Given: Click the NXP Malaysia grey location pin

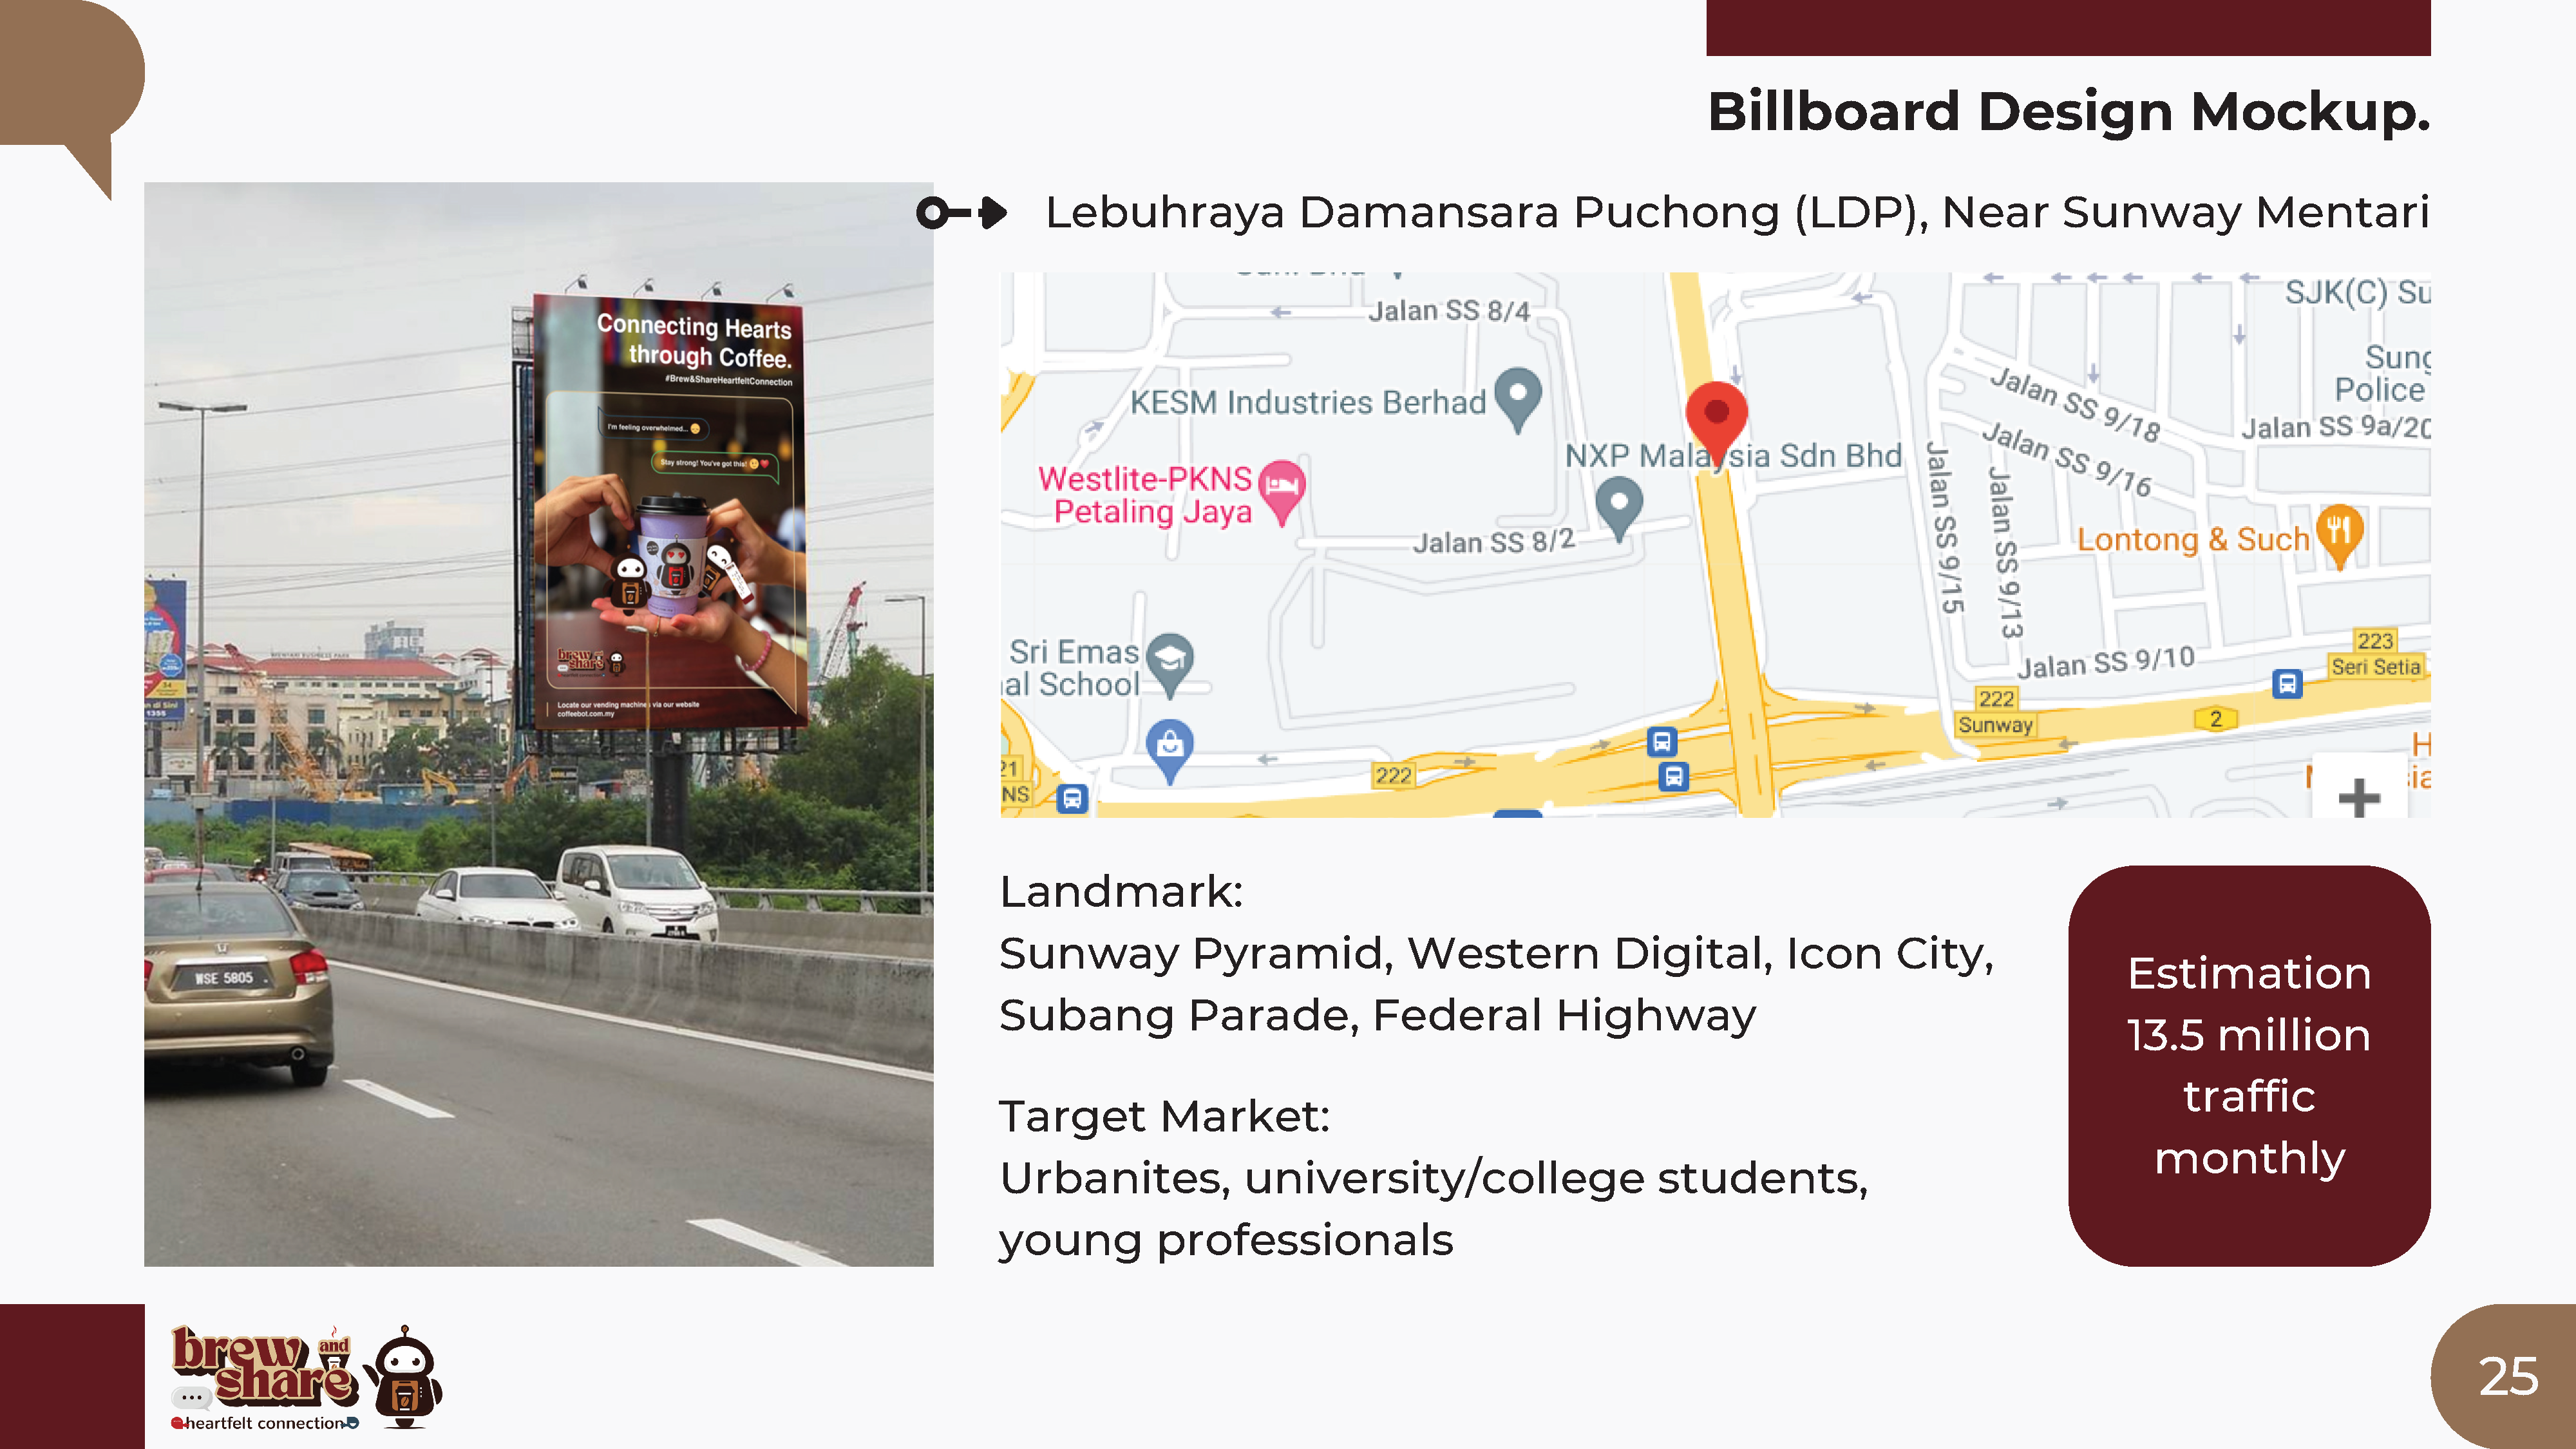Looking at the screenshot, I should click(1619, 508).
